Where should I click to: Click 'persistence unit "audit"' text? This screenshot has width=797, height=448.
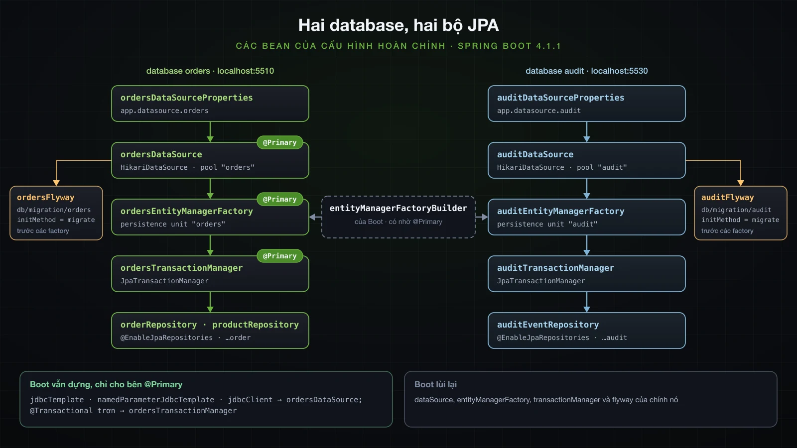[547, 224]
